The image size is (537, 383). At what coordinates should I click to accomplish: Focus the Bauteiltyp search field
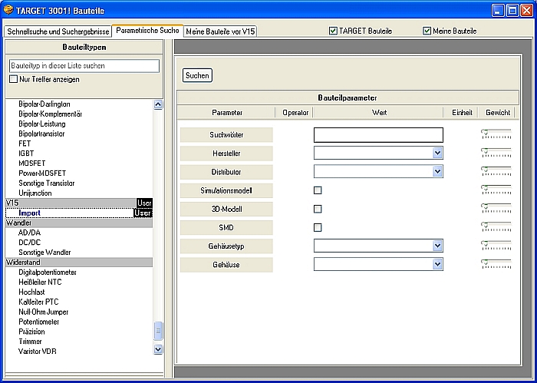tap(84, 66)
